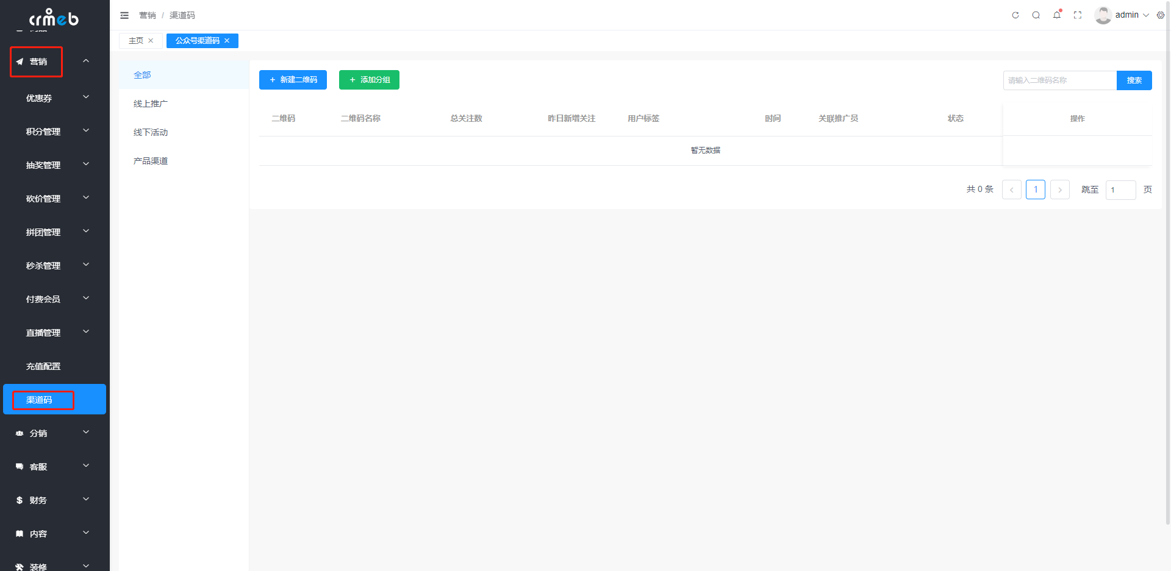Expand the 财务 menu chevron

[86, 499]
